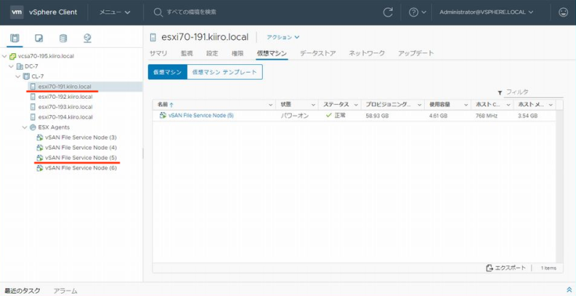576x296 pixels.
Task: Click the filter funnel icon
Action: 500,92
